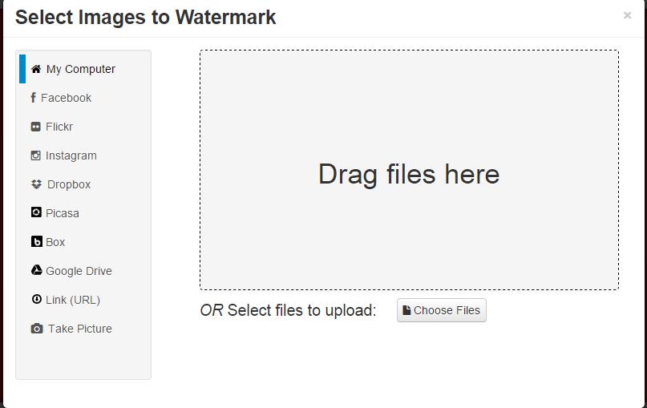Viewport: 647px width, 408px height.
Task: Select the My Computer source
Action: tap(80, 69)
